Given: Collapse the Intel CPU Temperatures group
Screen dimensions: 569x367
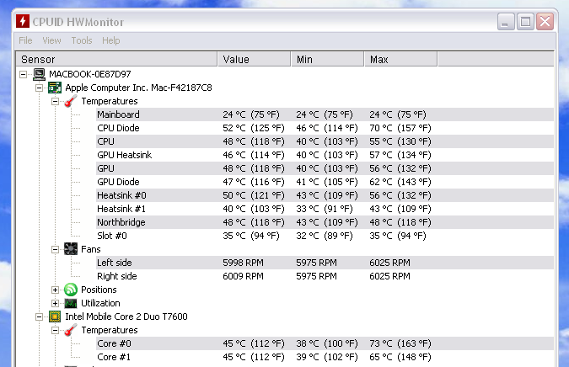Looking at the screenshot, I should coord(55,330).
